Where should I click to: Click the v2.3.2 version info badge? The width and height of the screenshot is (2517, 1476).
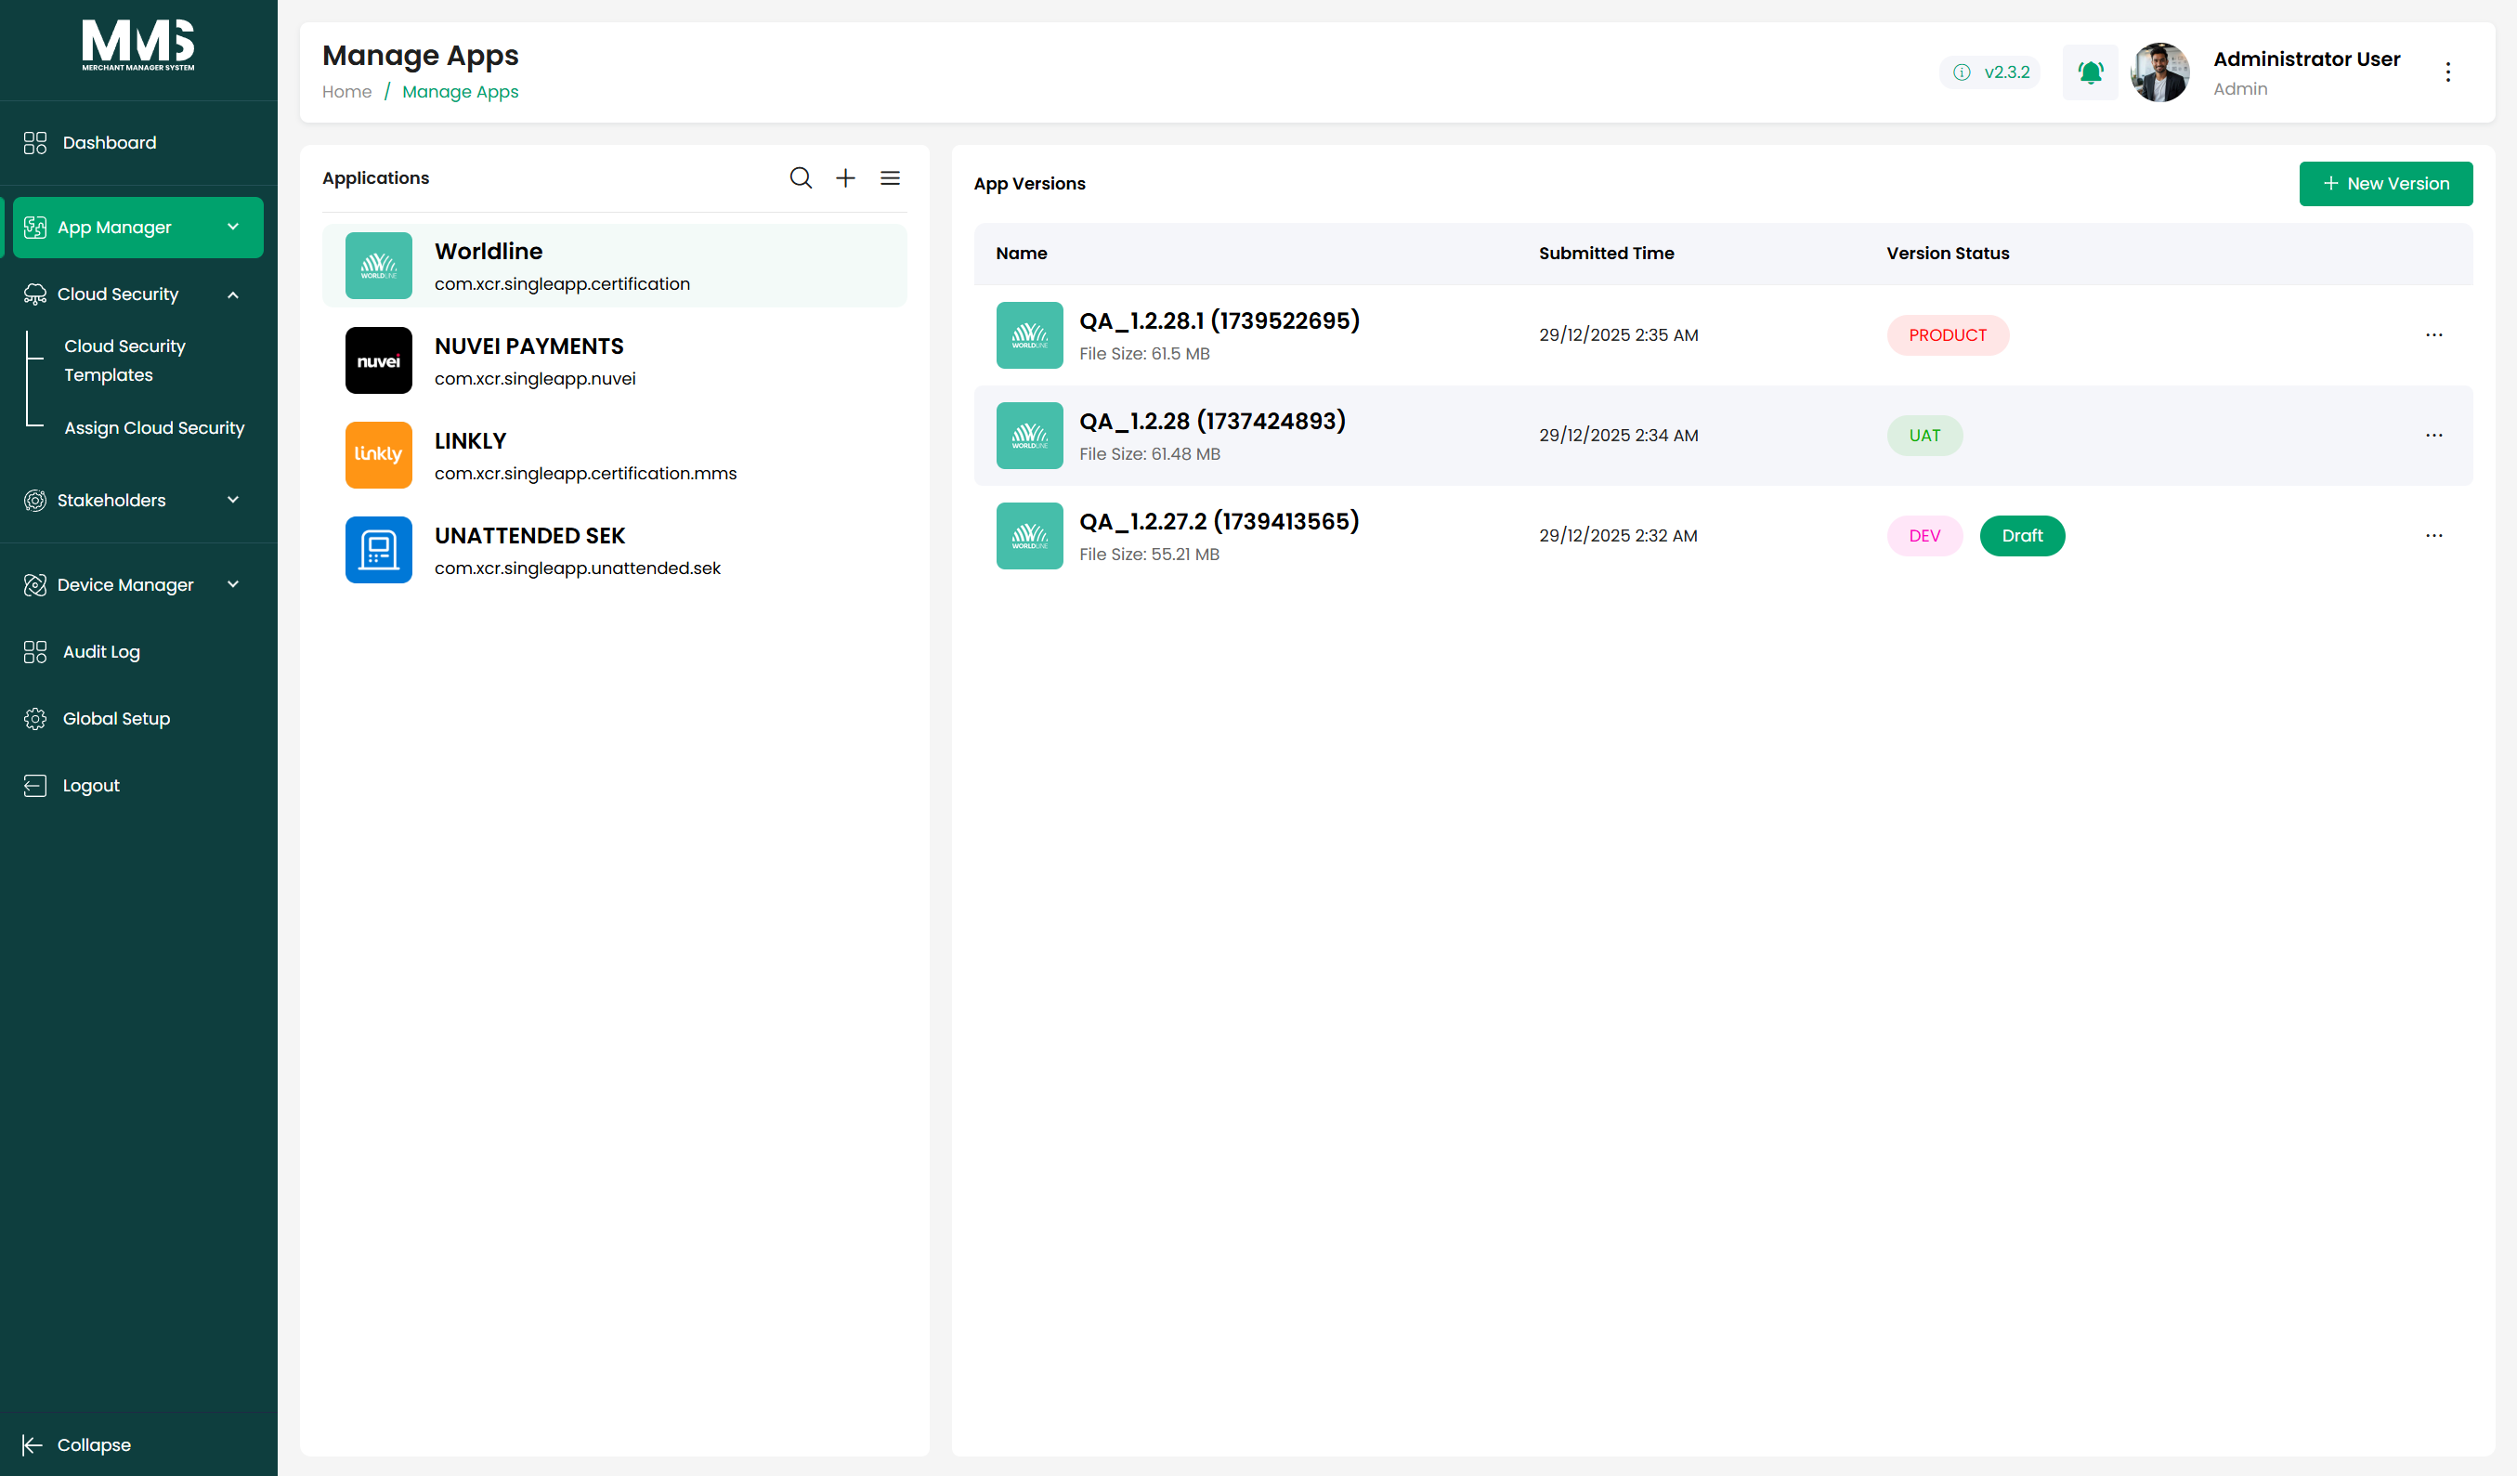pyautogui.click(x=1989, y=72)
